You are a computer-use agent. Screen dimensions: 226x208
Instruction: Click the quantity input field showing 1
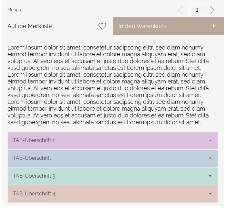(x=197, y=10)
